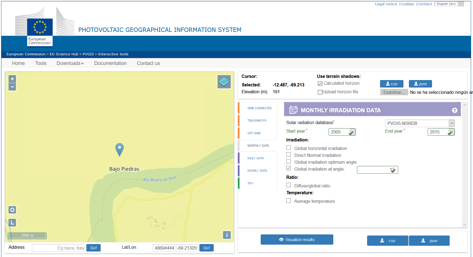
Task: Open the Legal notice link
Action: tap(386, 4)
